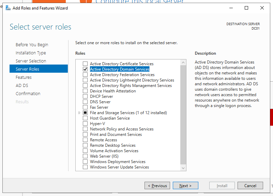Check Host Guardian Service
Screen dimensions: 273x196
[85, 118]
